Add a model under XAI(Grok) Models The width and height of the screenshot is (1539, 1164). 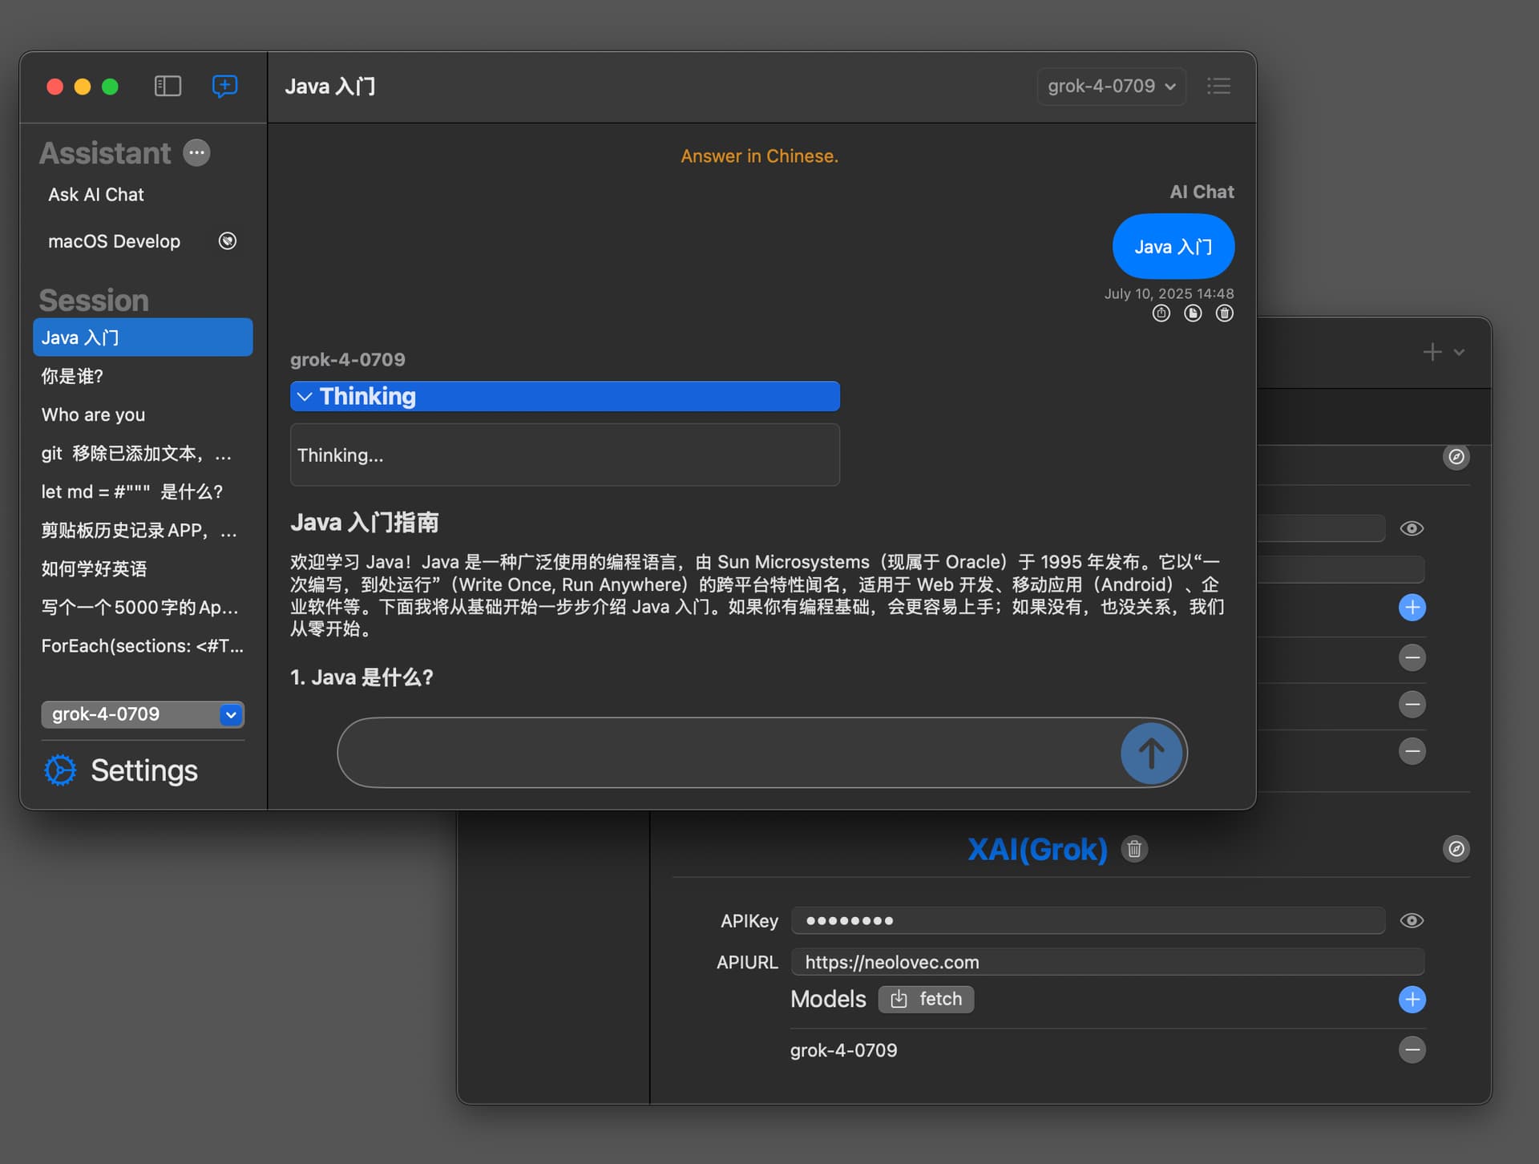(x=1412, y=1000)
